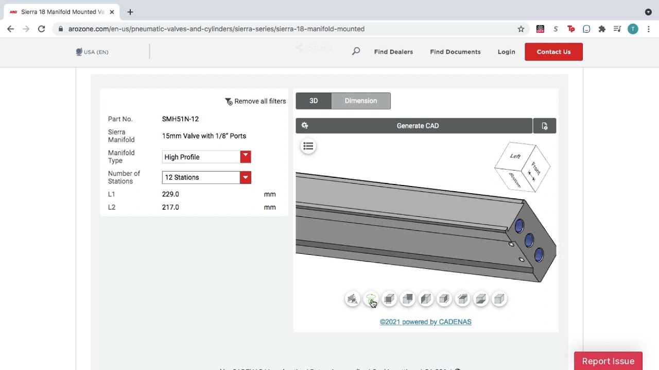Click the OFF extension icon in Chrome
This screenshot has width=659, height=370.
[x=540, y=29]
